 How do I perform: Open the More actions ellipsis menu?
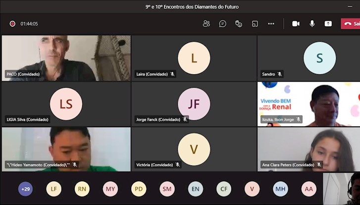pos(271,23)
